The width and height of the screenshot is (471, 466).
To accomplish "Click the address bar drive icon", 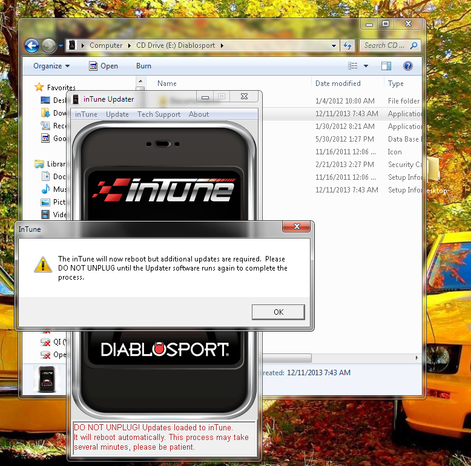I will (x=72, y=45).
